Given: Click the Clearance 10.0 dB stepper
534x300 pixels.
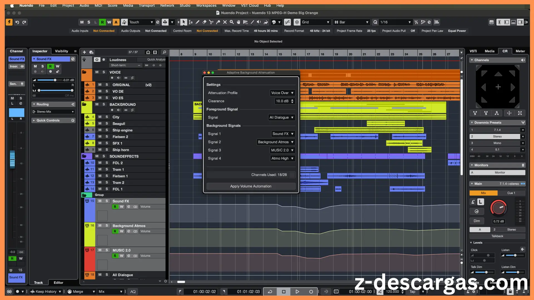Looking at the screenshot, I should [292, 101].
